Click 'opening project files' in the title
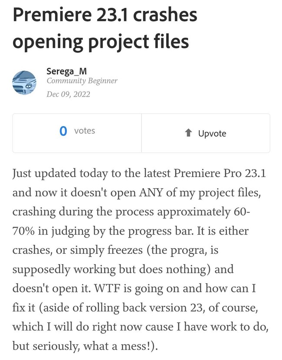This screenshot has height=360, width=282. (x=101, y=42)
